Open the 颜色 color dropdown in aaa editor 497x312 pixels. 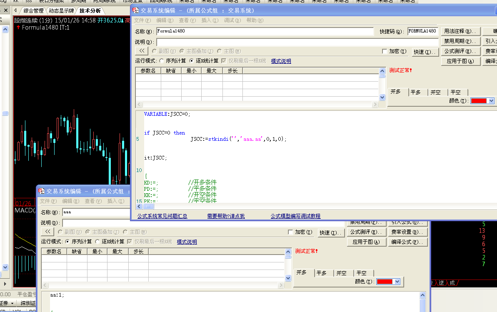397,282
